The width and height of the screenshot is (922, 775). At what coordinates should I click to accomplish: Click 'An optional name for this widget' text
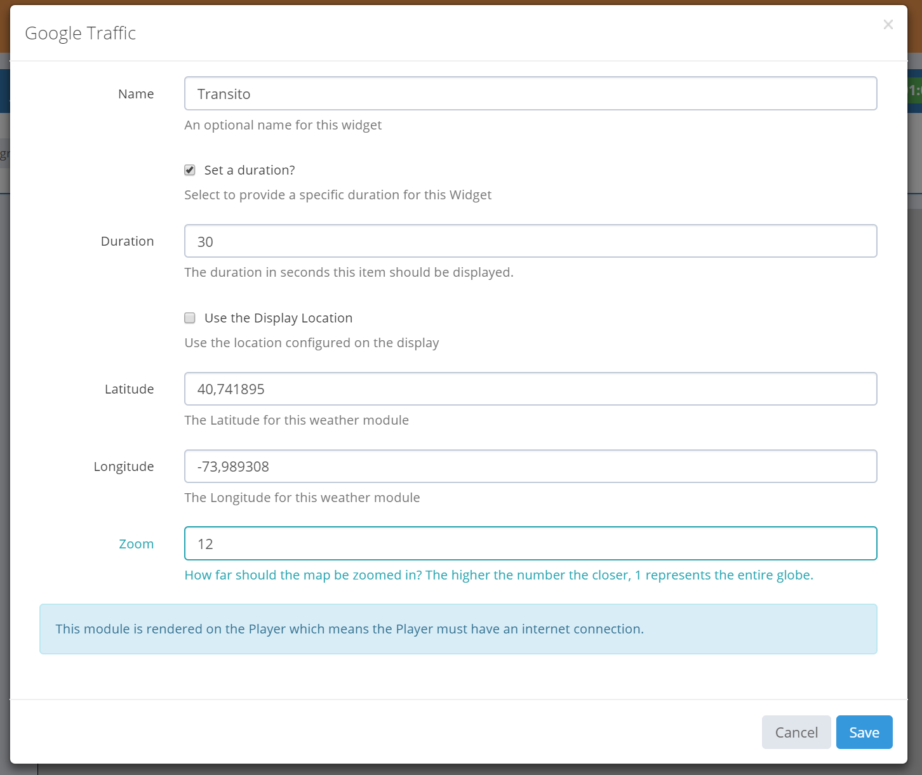[x=283, y=125]
